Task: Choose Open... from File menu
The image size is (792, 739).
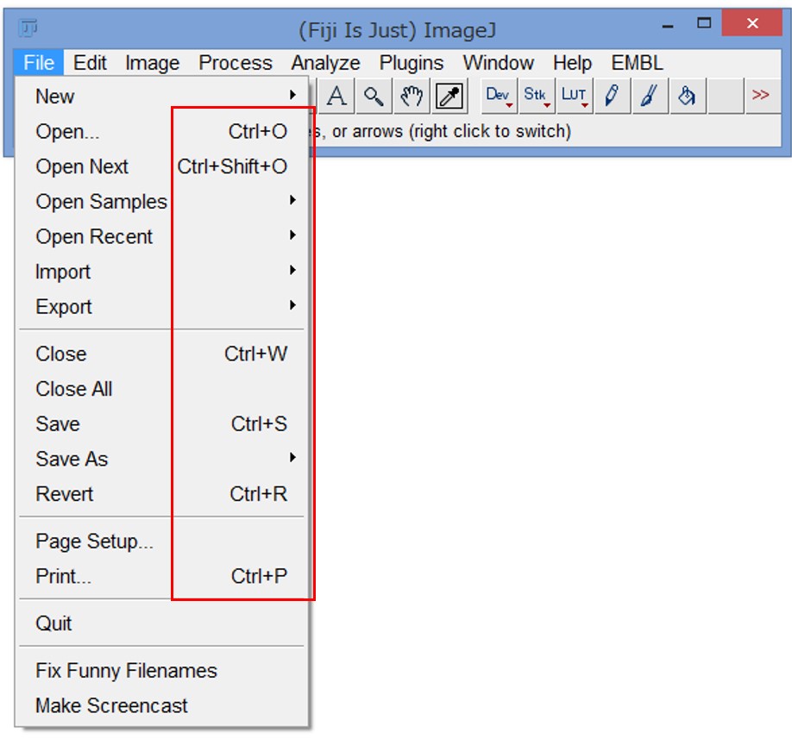Action: 161,131
